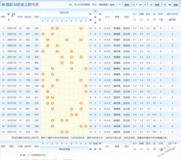Click orange ball 8 in row 2015130
181x160 pixels.
[x=81, y=103]
